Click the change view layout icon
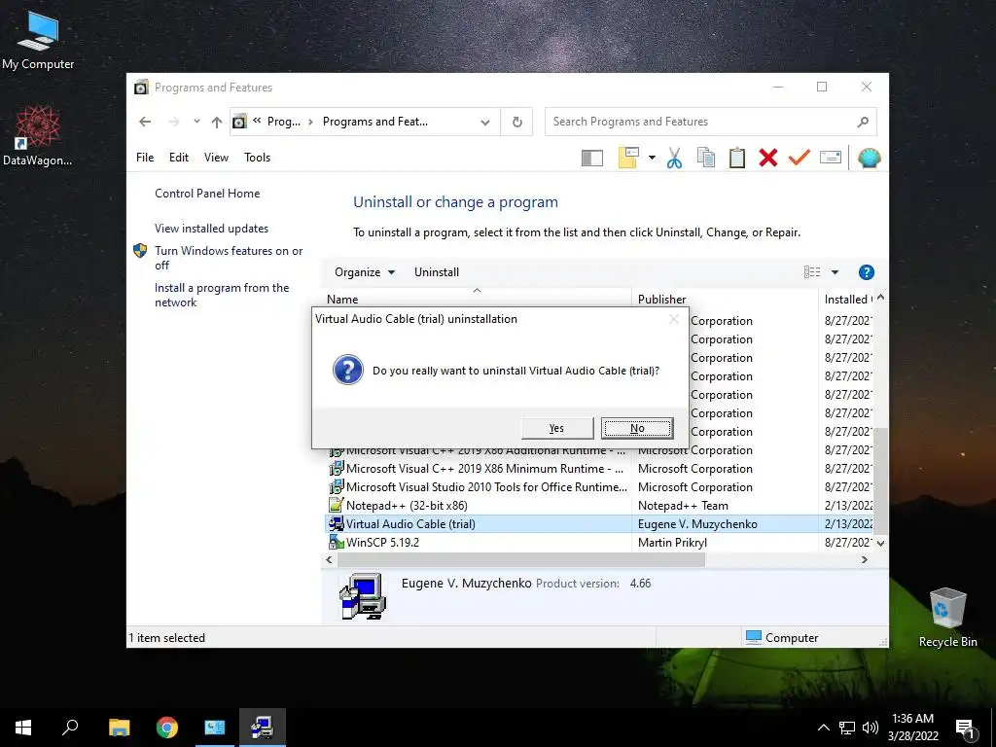Screen dimensions: 996x747 pyautogui.click(x=812, y=272)
